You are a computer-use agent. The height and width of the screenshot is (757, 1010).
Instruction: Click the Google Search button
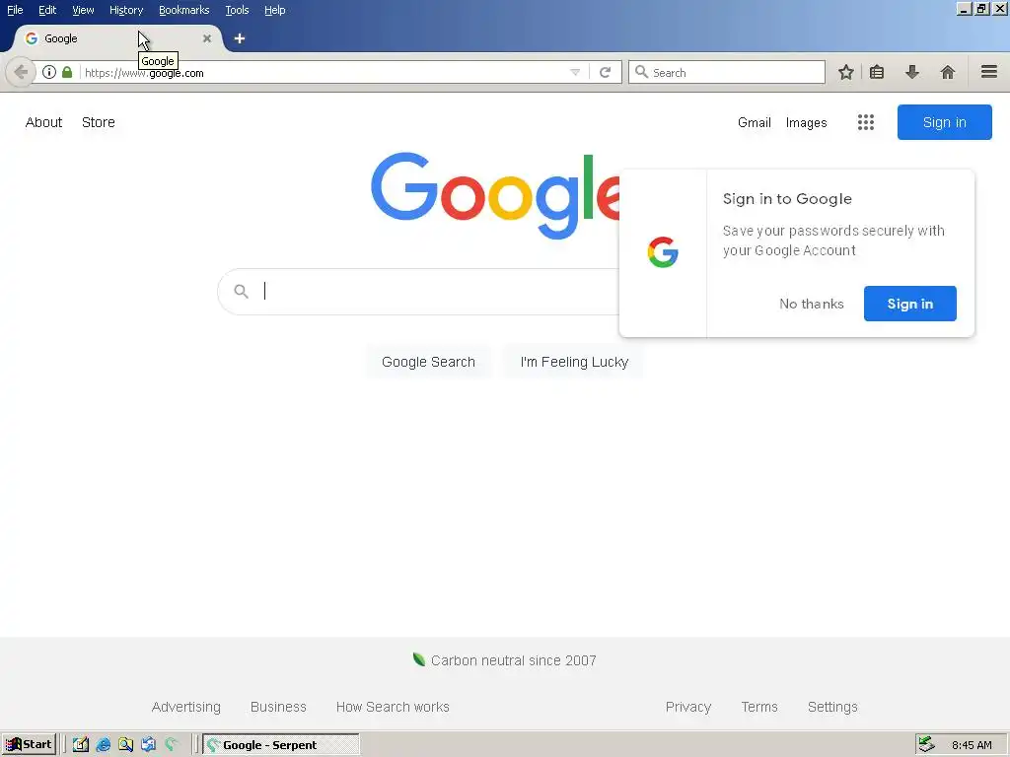point(428,362)
